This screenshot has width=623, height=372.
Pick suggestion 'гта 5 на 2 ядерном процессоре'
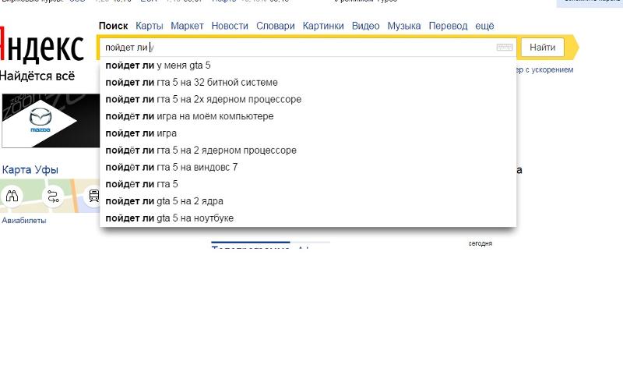308,151
